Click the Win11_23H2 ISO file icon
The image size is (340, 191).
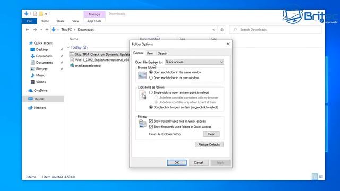point(72,60)
